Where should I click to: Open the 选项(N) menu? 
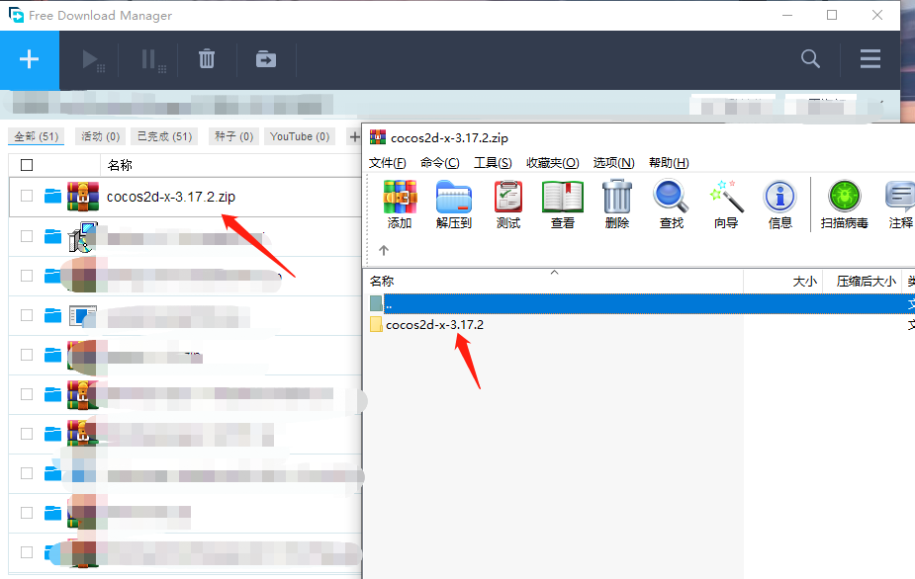pos(614,163)
